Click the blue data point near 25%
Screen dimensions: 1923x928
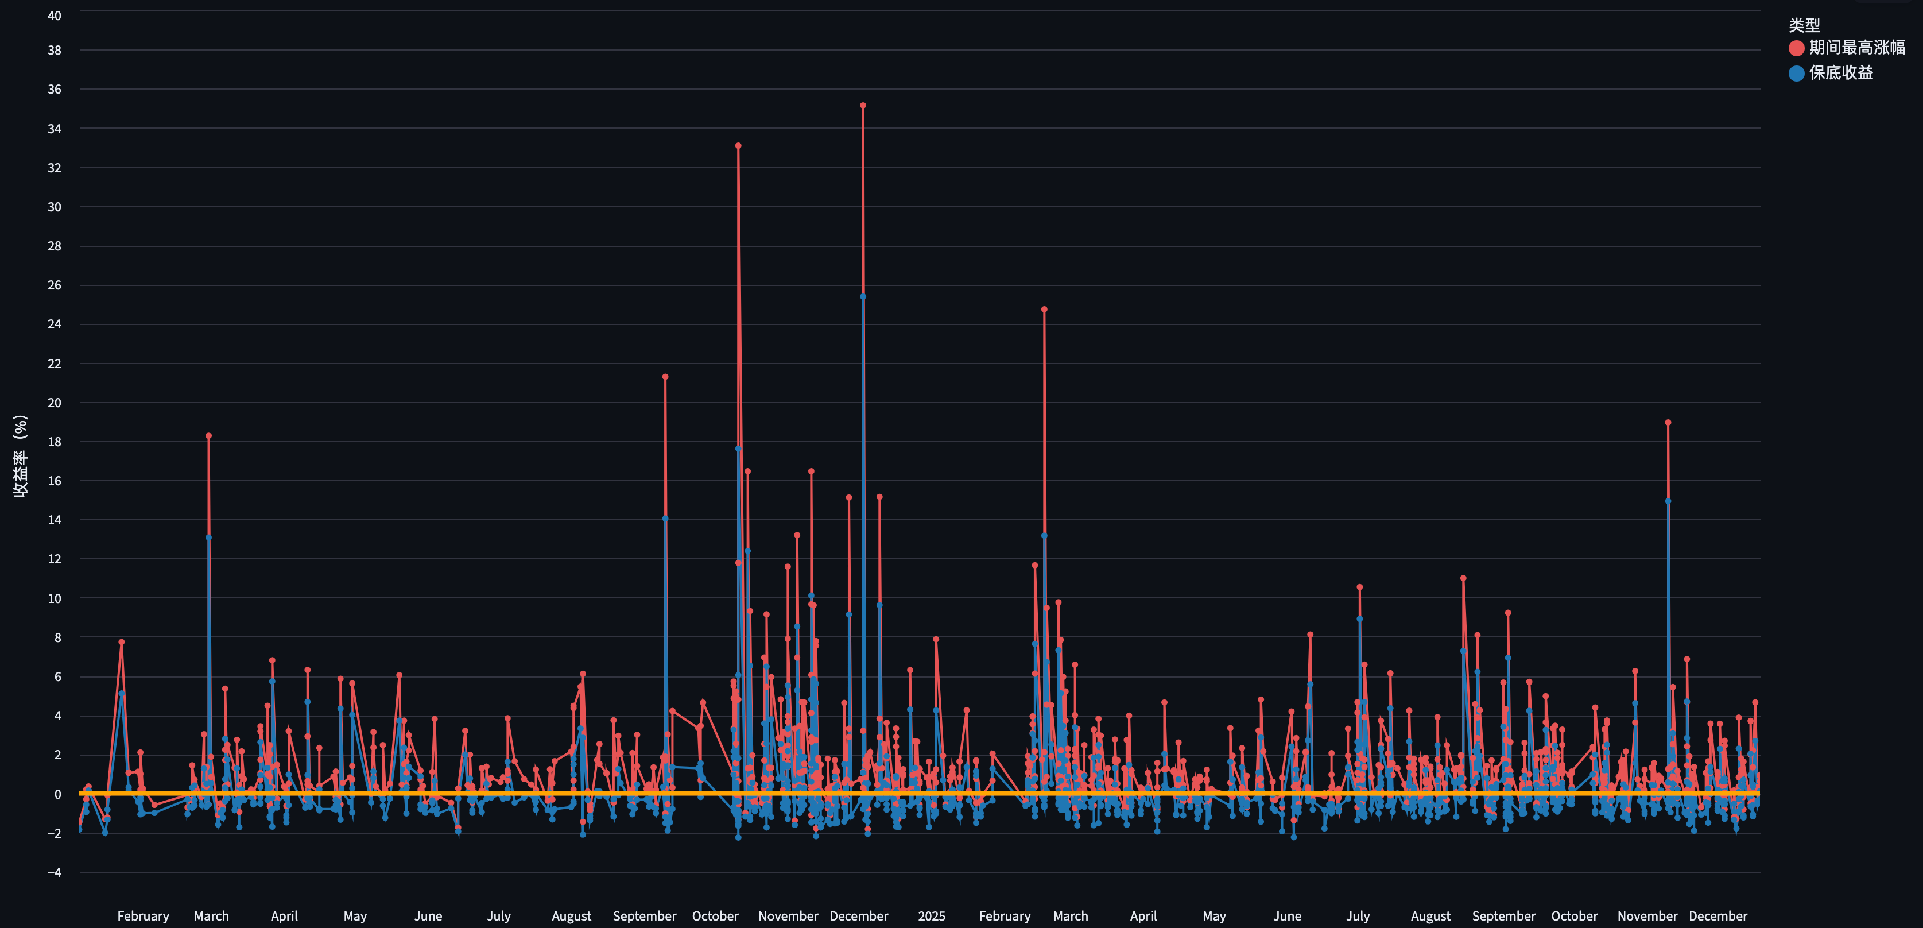point(863,297)
